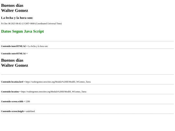Click the 'Contenido screen.heigth' label
175x131 pixels.
point(12,111)
